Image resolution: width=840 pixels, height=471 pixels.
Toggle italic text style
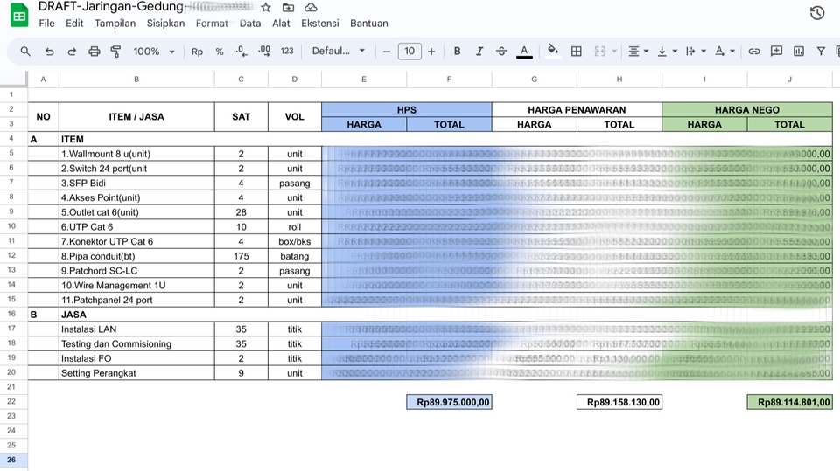[479, 52]
